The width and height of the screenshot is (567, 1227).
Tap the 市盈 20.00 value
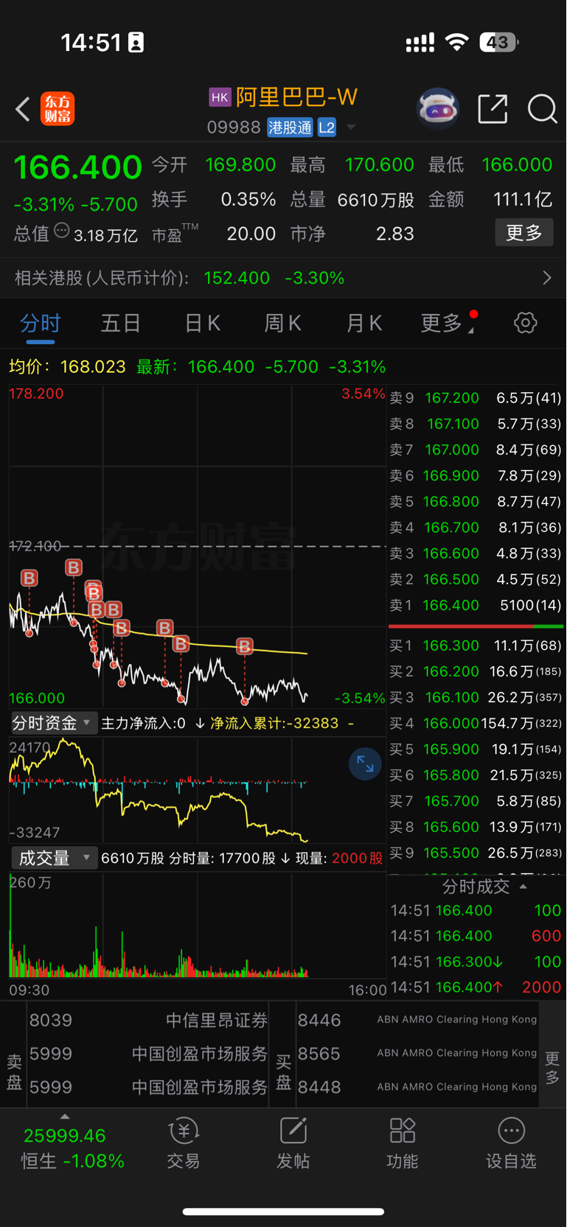click(251, 234)
